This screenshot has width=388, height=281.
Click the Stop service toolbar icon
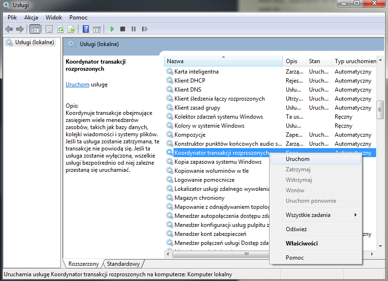(123, 29)
